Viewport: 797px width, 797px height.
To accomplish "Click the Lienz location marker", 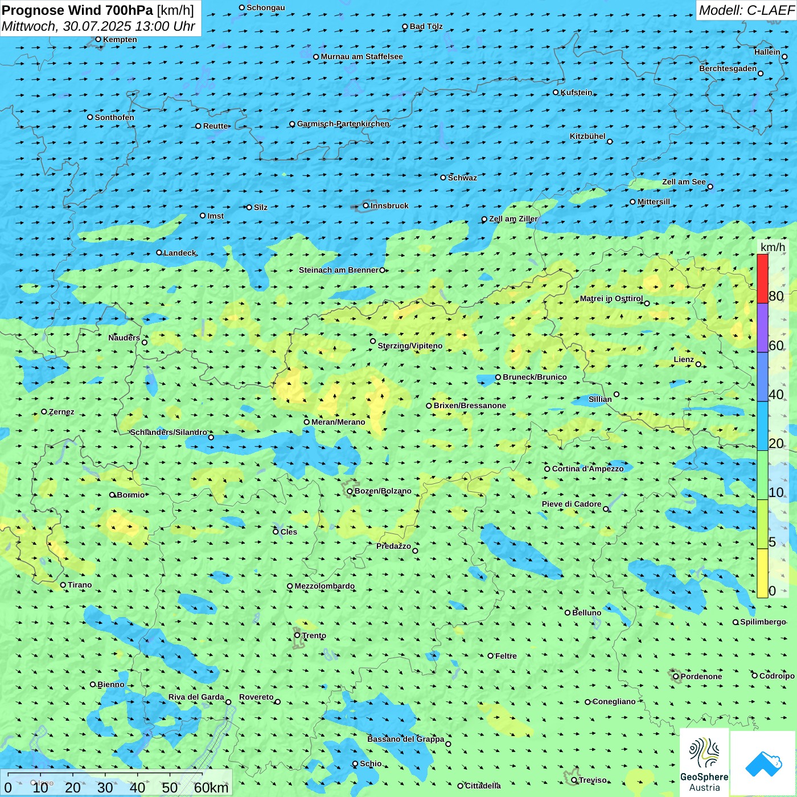I will [699, 364].
